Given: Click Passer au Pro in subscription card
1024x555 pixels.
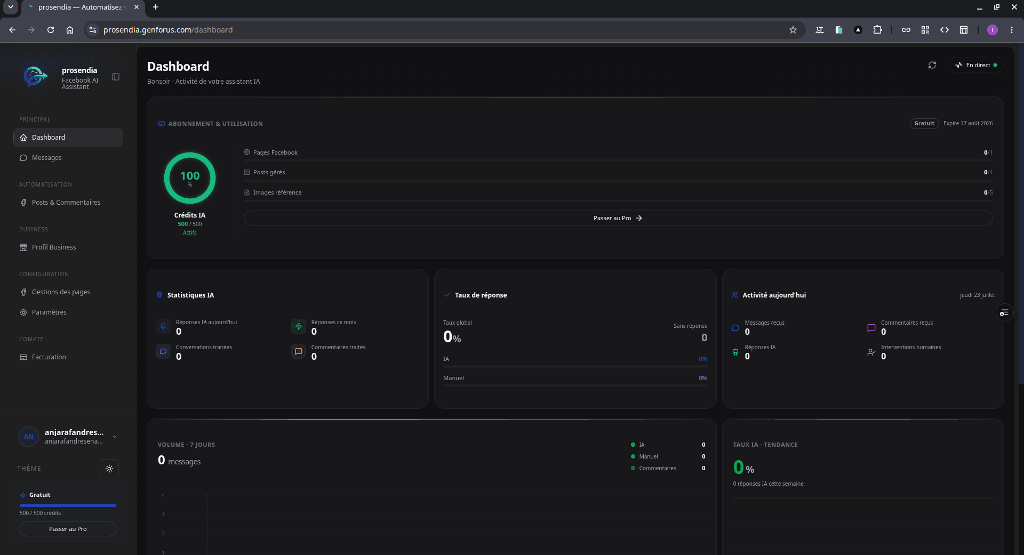Looking at the screenshot, I should click(618, 218).
